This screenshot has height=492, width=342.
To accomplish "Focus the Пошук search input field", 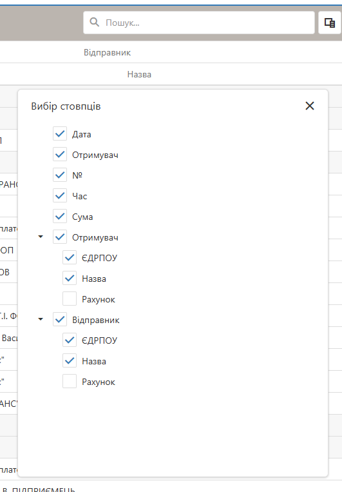I will [199, 23].
